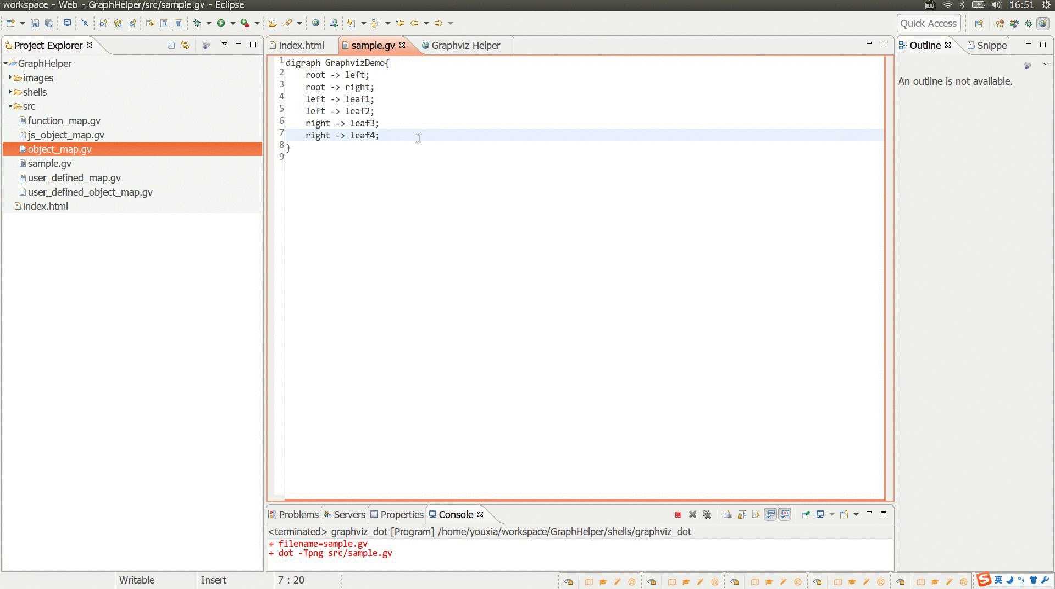
Task: Toggle Link with Editor in Project Explorer
Action: click(185, 45)
